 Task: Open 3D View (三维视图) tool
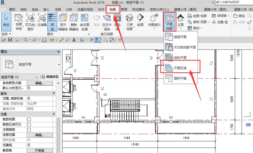click(x=129, y=22)
